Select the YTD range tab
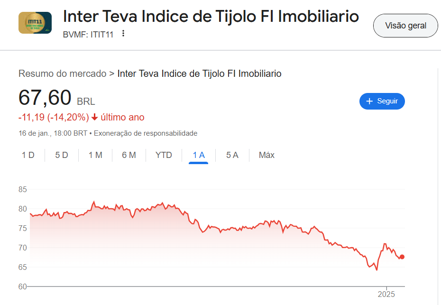The image size is (441, 305). point(164,155)
